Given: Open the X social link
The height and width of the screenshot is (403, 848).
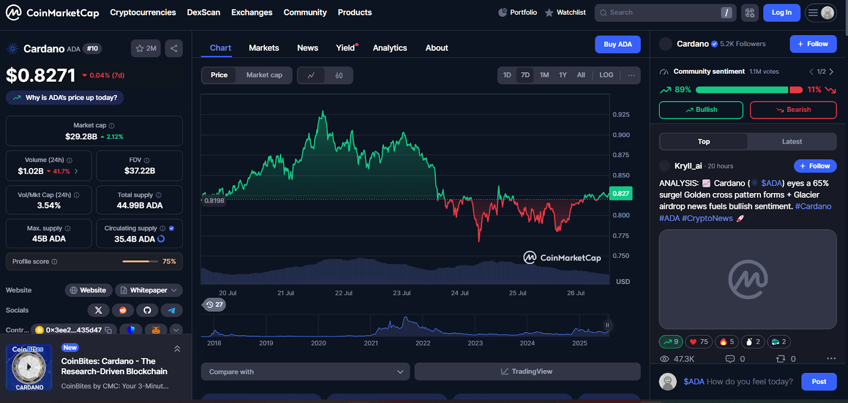Looking at the screenshot, I should 99,310.
